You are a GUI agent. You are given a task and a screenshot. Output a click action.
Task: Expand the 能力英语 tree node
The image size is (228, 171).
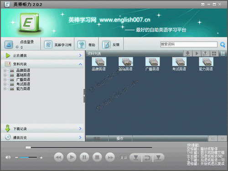point(5,88)
